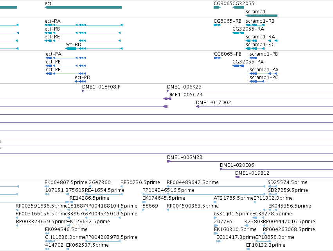
Task: Select the CG32055 gene name
Action: pyautogui.click(x=243, y=4)
